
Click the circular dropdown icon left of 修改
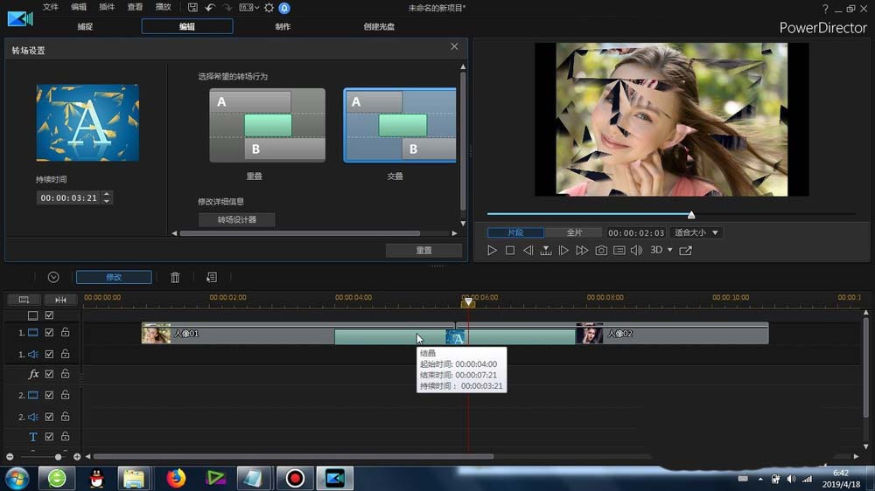53,277
